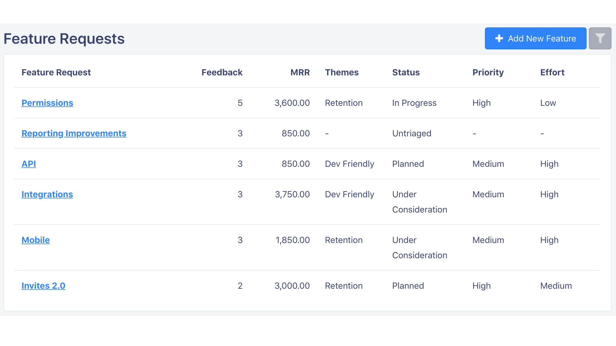View the API feature request
Image resolution: width=616 pixels, height=346 pixels.
pyautogui.click(x=29, y=164)
